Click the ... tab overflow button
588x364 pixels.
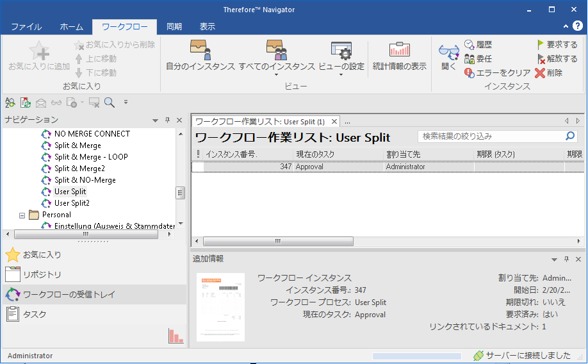point(348,122)
